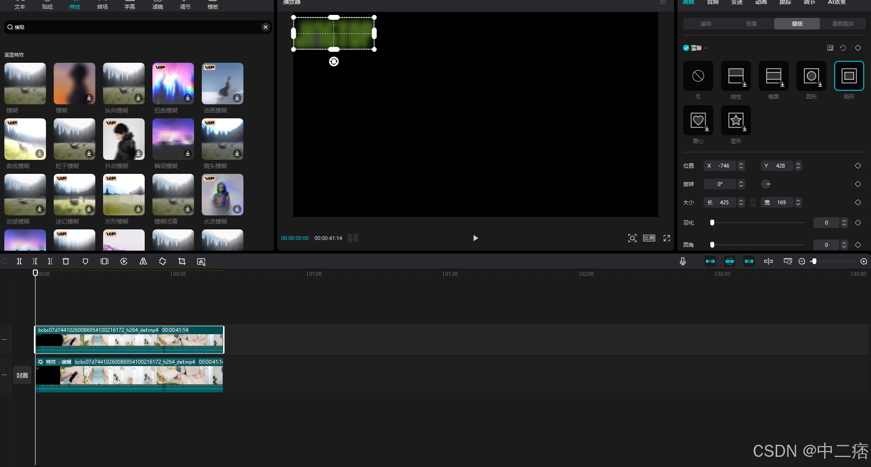This screenshot has height=467, width=871.
Task: Select the 无 (none) mask option
Action: point(698,76)
